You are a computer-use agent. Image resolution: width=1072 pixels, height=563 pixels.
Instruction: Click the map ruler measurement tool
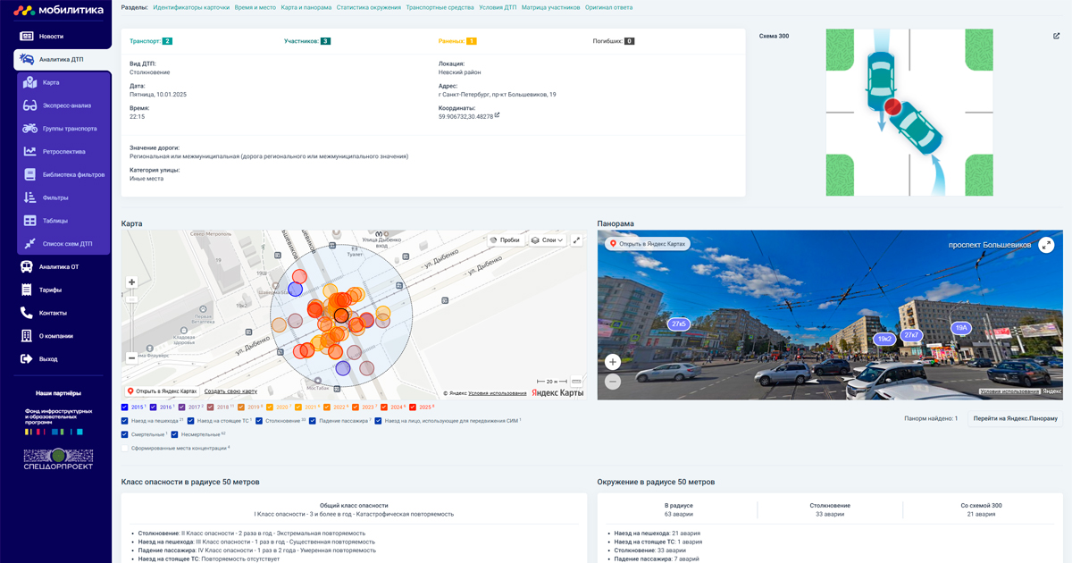[576, 382]
